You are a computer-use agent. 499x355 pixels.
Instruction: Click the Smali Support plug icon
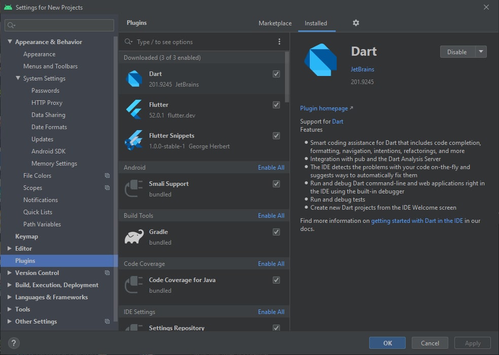(x=134, y=188)
